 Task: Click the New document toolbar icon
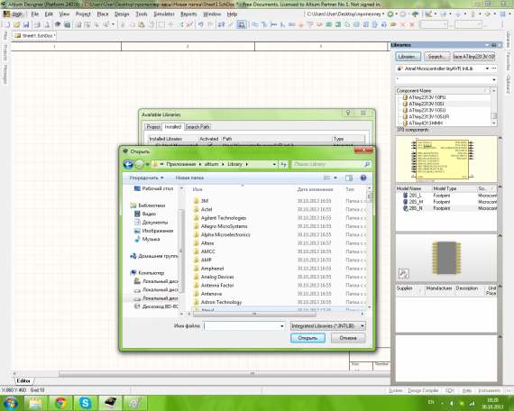7,24
